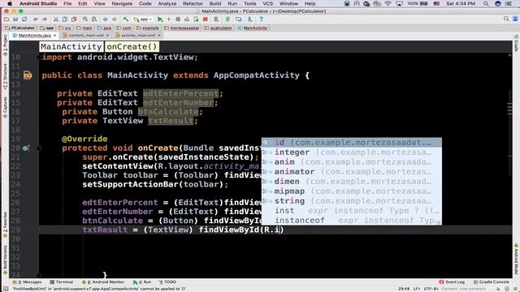This screenshot has width=520, height=292.
Task: Click the green Run app button
Action: (160, 19)
